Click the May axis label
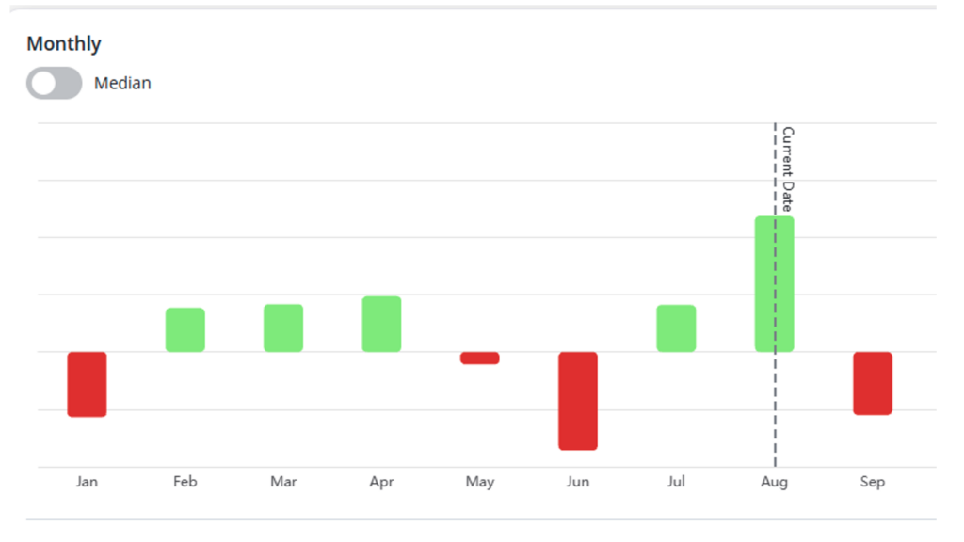Screen dimensions: 964x542 point(479,482)
